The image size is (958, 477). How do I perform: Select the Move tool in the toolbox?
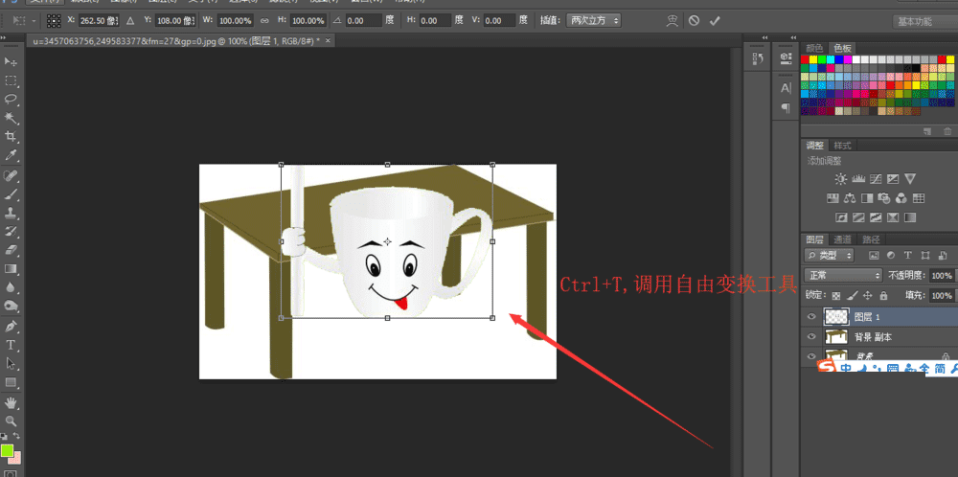[11, 62]
